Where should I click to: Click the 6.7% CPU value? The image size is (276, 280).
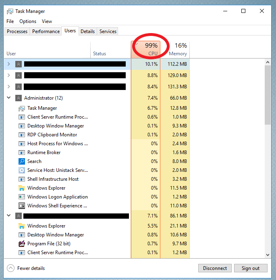tap(152, 108)
